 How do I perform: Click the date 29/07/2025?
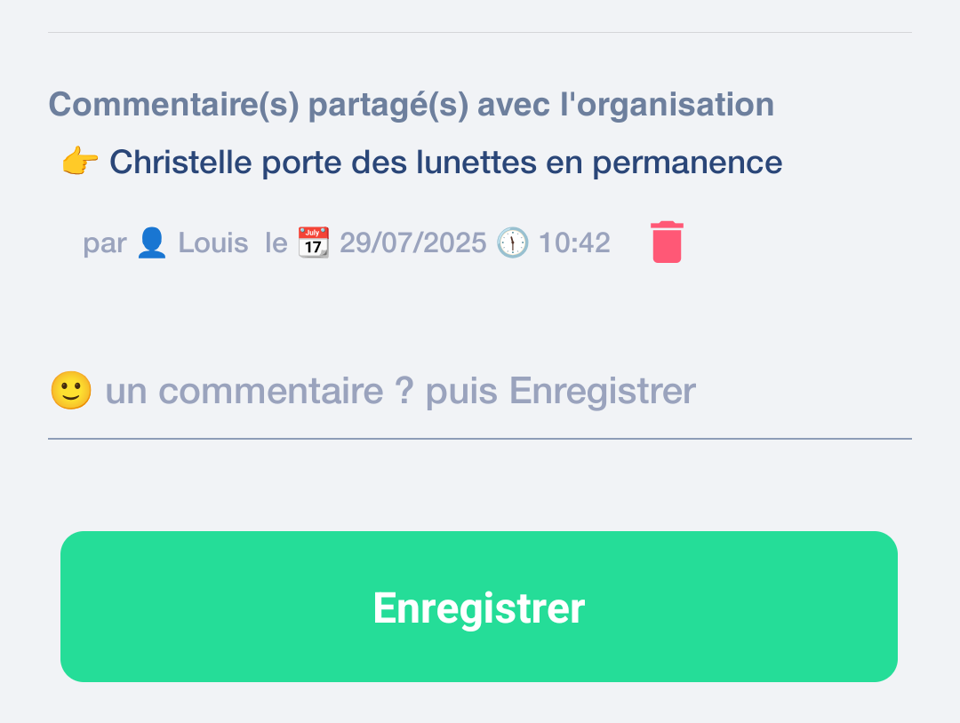(x=413, y=242)
